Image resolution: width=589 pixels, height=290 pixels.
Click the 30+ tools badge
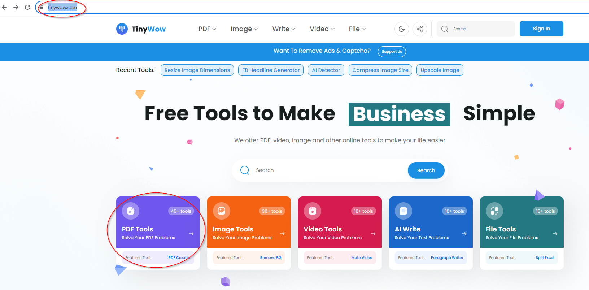(272, 211)
